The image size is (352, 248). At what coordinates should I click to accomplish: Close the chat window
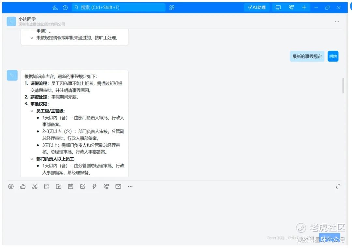click(x=339, y=7)
